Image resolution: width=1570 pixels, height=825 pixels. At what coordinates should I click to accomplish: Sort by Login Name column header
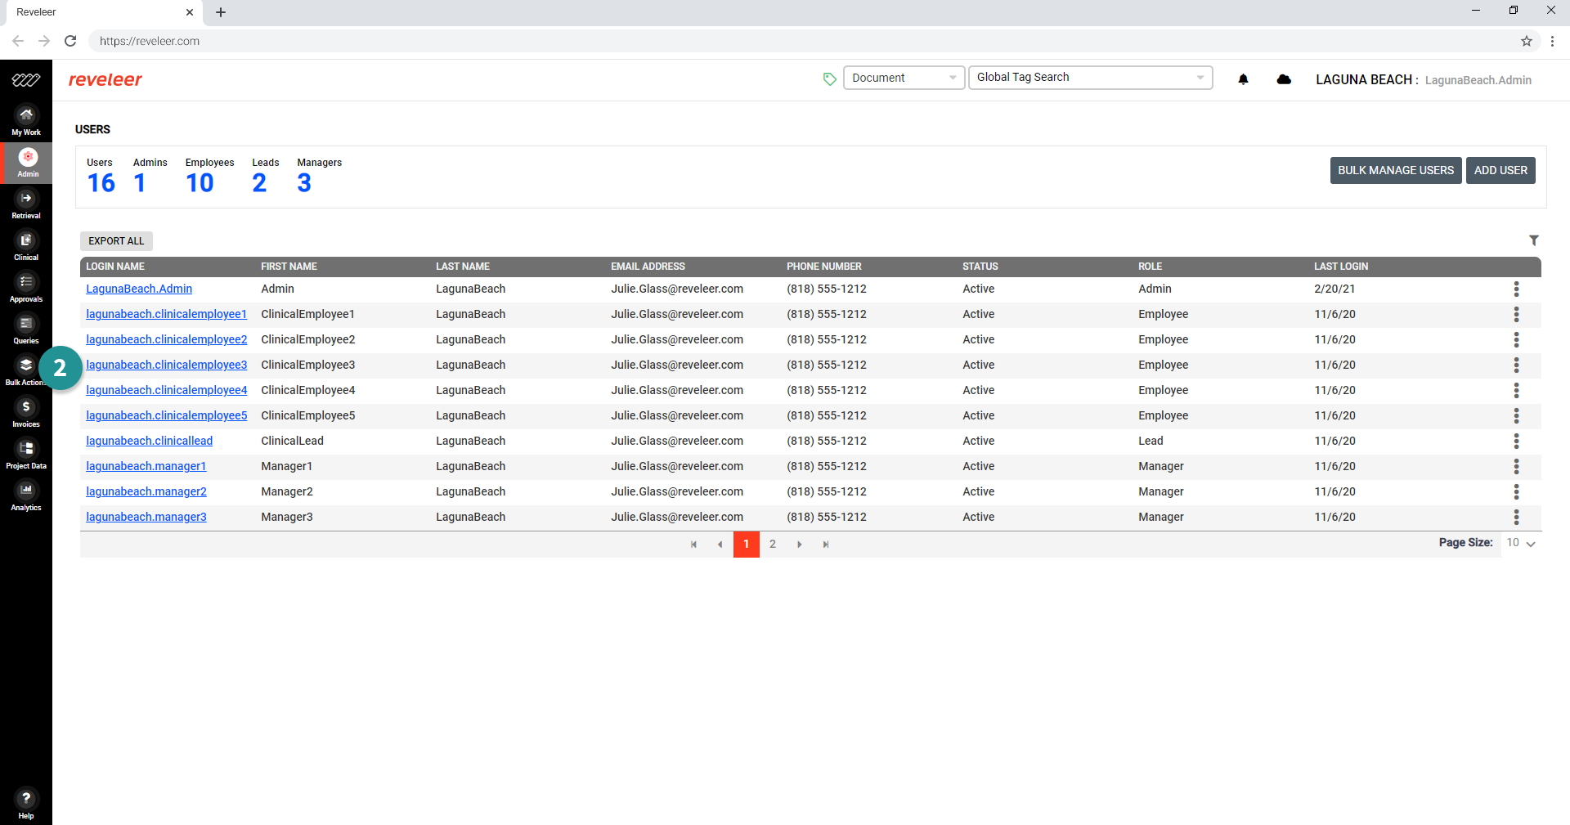point(115,267)
